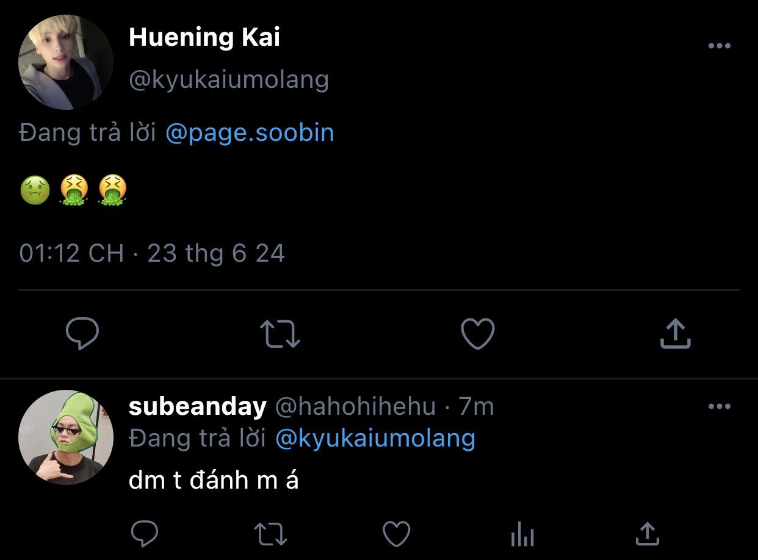Open the @hahohihehu handle

tap(356, 406)
